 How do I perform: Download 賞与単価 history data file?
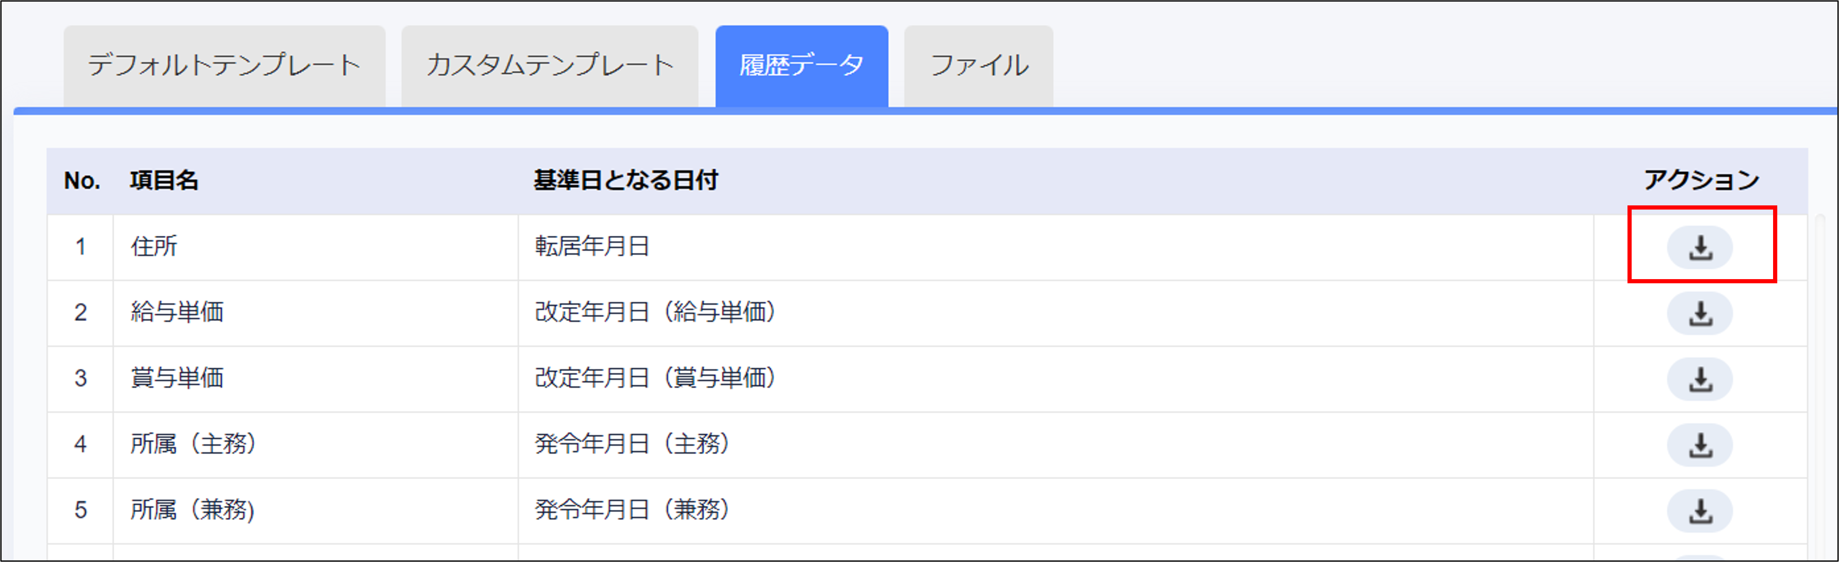[x=1700, y=379]
